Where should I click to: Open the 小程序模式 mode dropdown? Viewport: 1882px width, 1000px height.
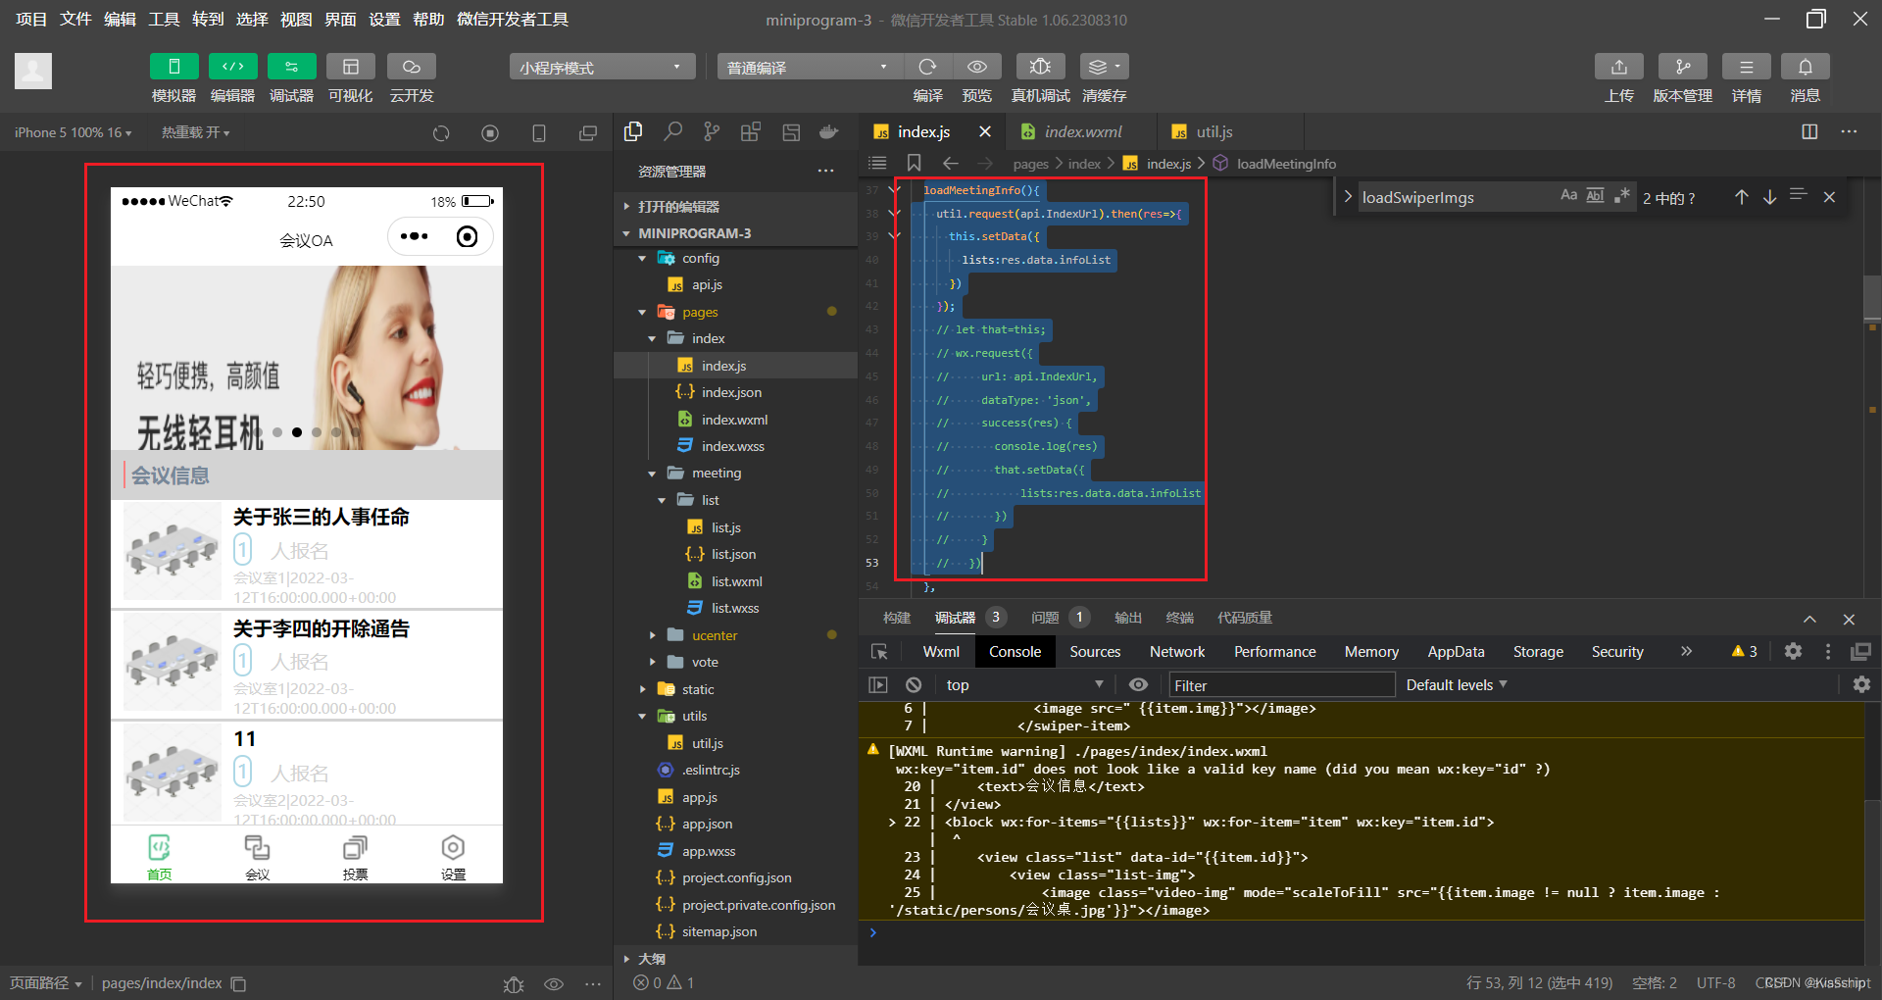(x=602, y=67)
